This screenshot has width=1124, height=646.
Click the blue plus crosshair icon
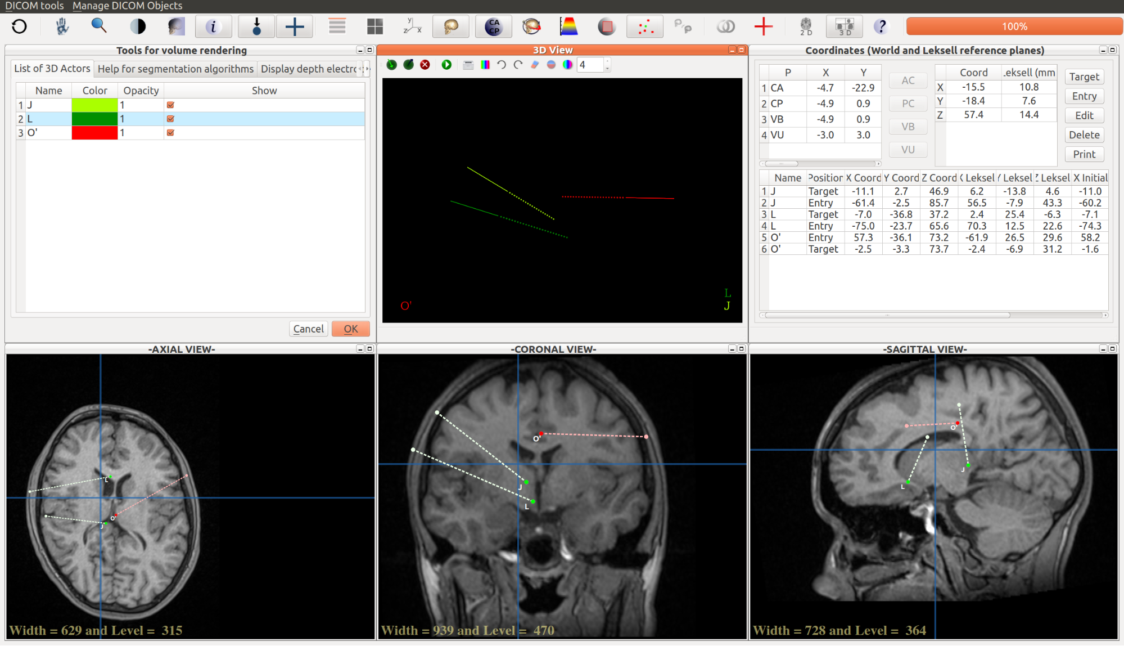tap(295, 26)
